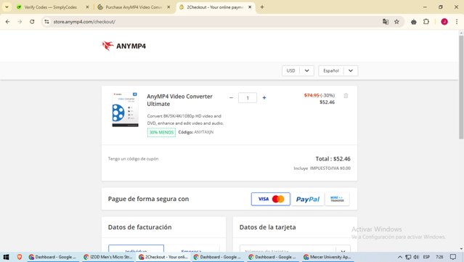This screenshot has width=464, height=262.
Task: Click the translate page icon
Action: click(386, 22)
